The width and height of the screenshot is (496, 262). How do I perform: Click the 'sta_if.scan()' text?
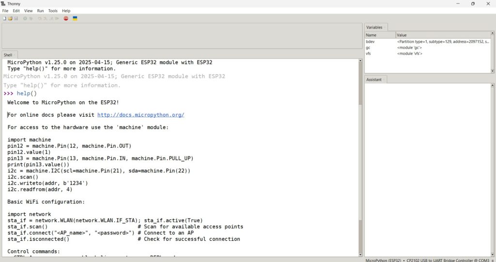pyautogui.click(x=28, y=227)
